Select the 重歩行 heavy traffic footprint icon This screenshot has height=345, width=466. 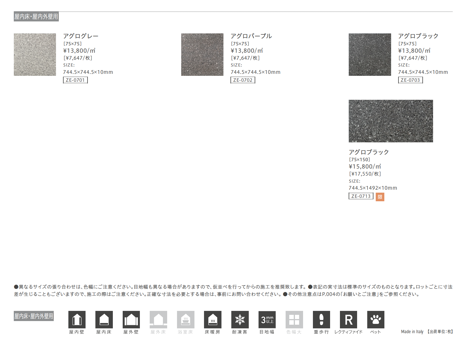pyautogui.click(x=321, y=320)
